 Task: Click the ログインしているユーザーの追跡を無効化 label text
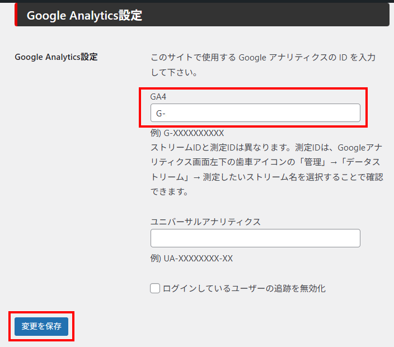point(244,289)
